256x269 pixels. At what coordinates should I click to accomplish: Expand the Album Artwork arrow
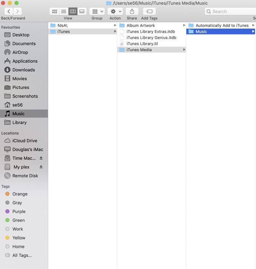[x=184, y=25]
